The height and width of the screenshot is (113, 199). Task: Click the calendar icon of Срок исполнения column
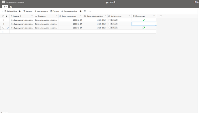tap(60, 16)
